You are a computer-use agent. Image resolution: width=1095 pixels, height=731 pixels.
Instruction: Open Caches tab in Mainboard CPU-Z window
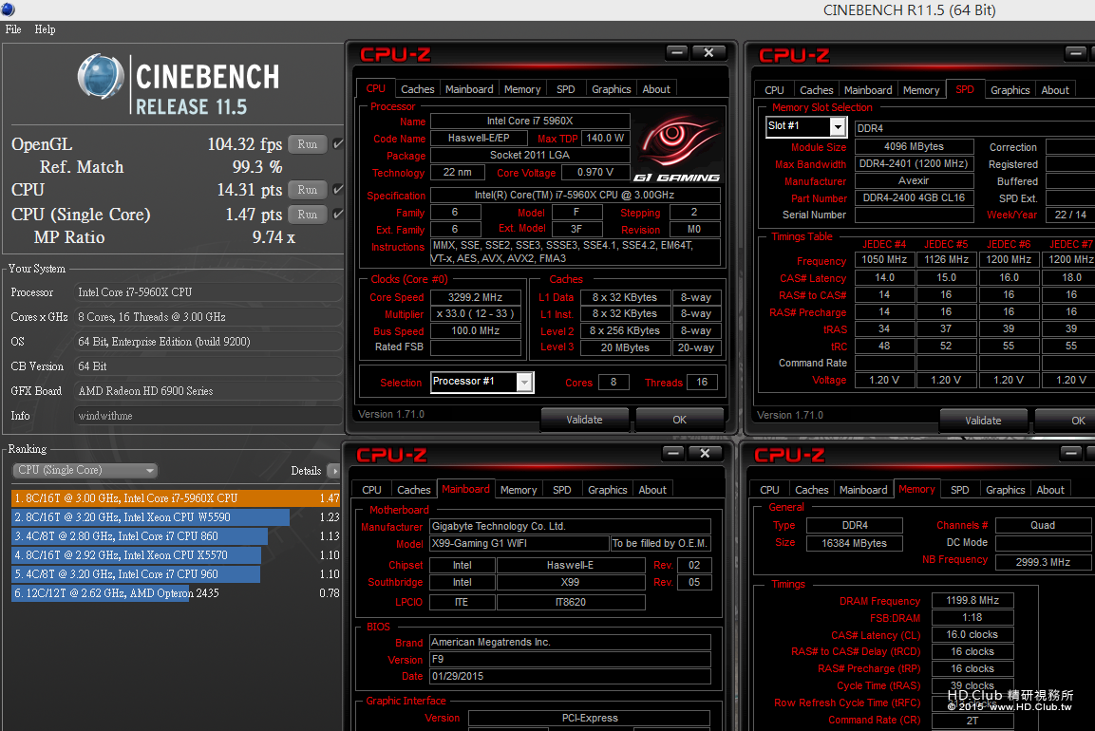coord(414,490)
